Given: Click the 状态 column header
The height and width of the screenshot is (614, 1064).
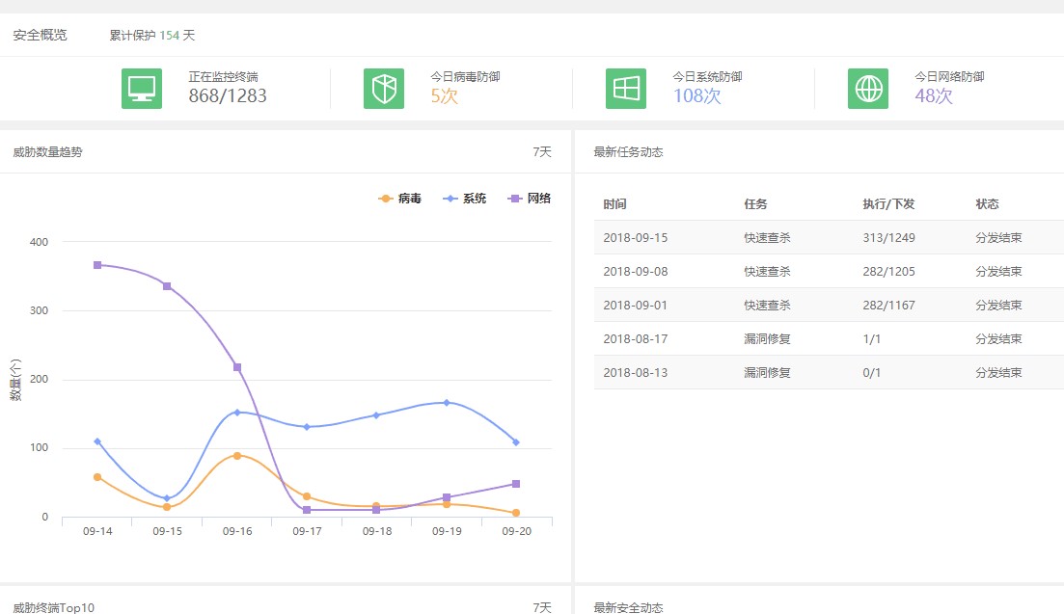Looking at the screenshot, I should click(988, 204).
